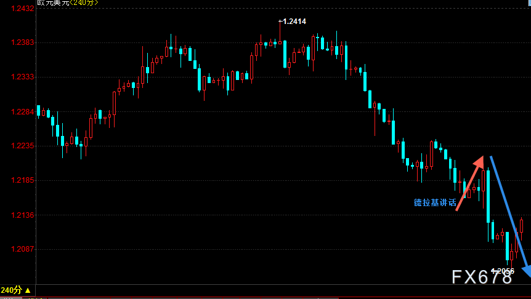
Task: Click the 1.2136 price axis label
Action: point(17,215)
